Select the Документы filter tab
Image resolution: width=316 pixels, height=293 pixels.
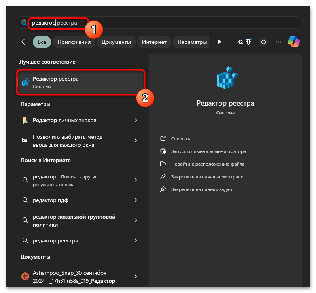(x=116, y=42)
